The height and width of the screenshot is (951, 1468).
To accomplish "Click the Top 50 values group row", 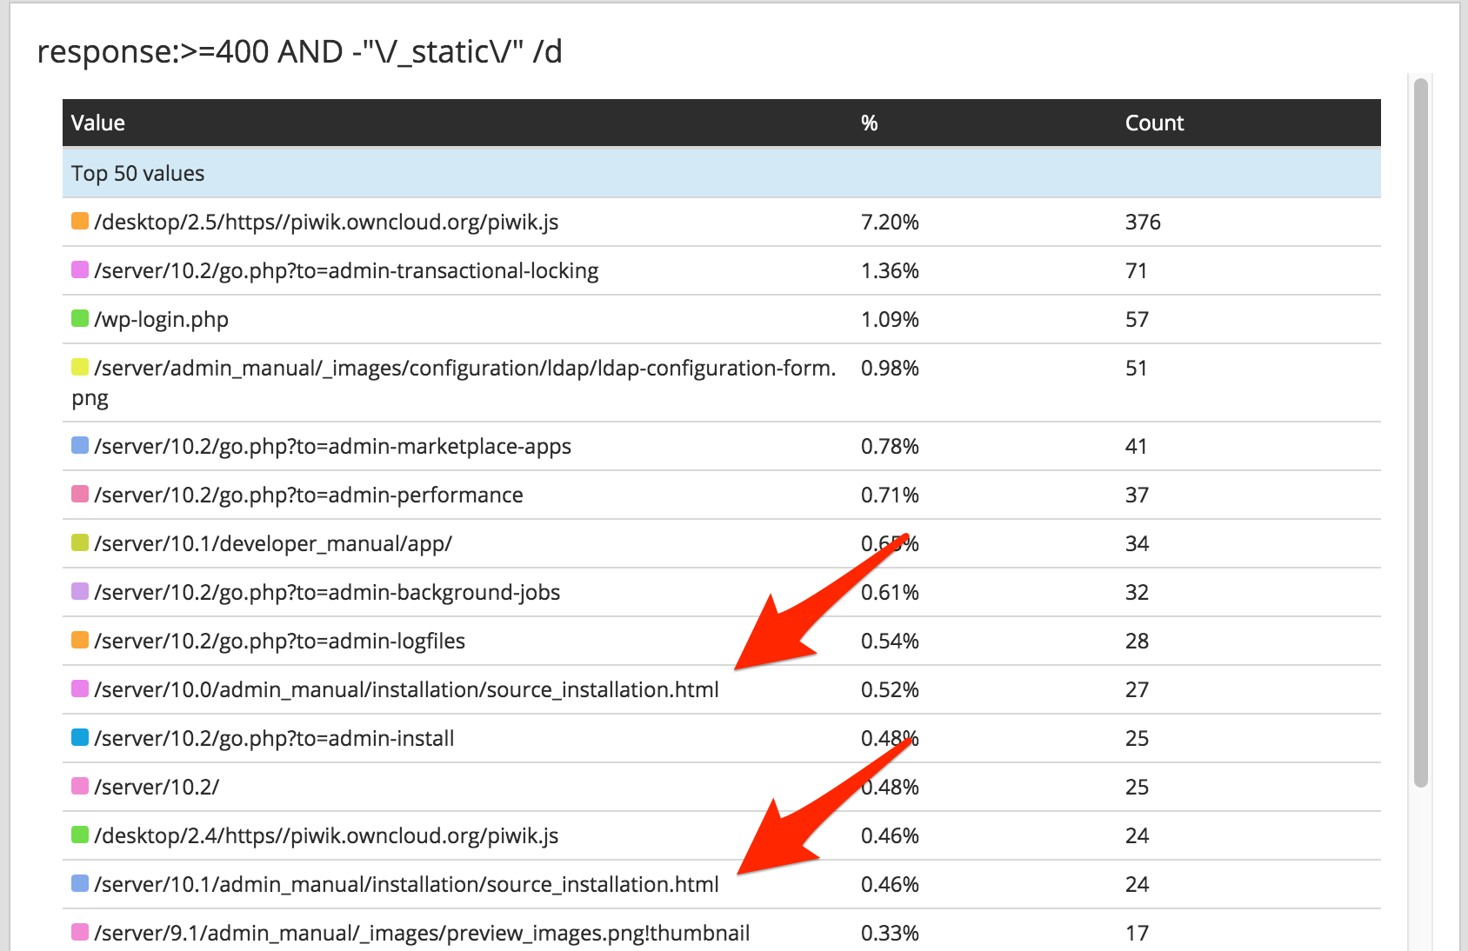I will point(722,173).
